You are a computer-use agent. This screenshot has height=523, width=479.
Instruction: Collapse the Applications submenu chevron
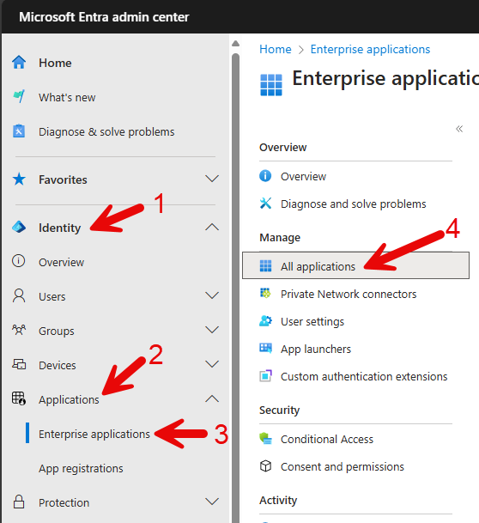pos(212,398)
